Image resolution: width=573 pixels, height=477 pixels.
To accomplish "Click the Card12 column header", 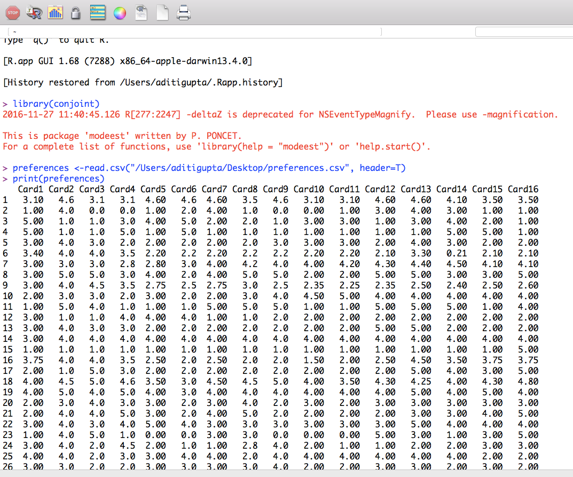I will tap(380, 189).
